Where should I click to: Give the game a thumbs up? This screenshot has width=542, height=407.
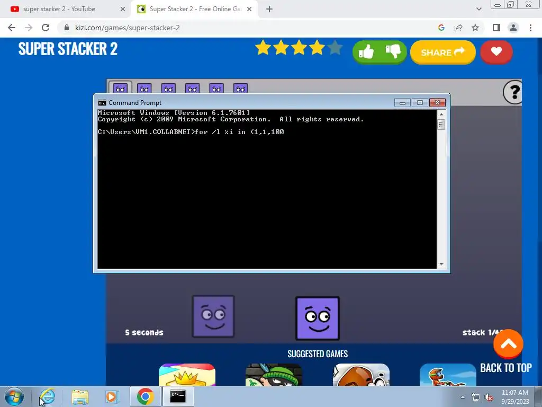[366, 52]
